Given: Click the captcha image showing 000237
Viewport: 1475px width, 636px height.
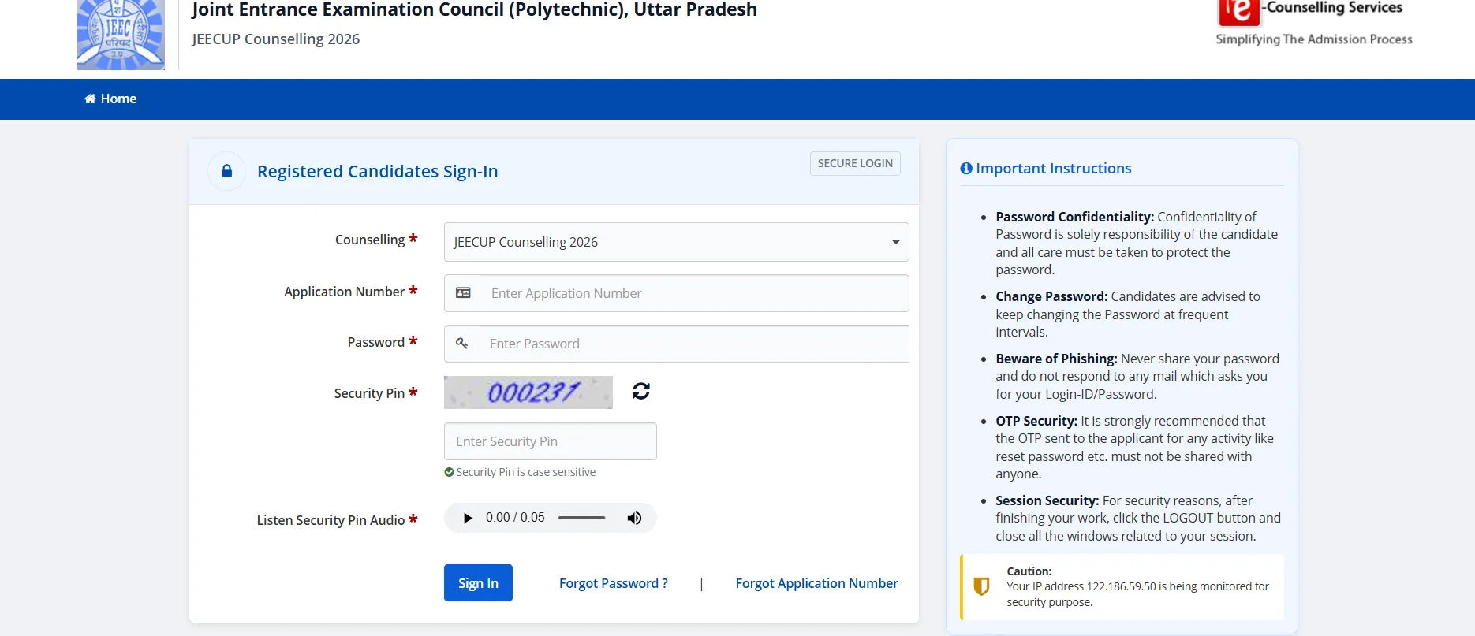Looking at the screenshot, I should tap(528, 392).
